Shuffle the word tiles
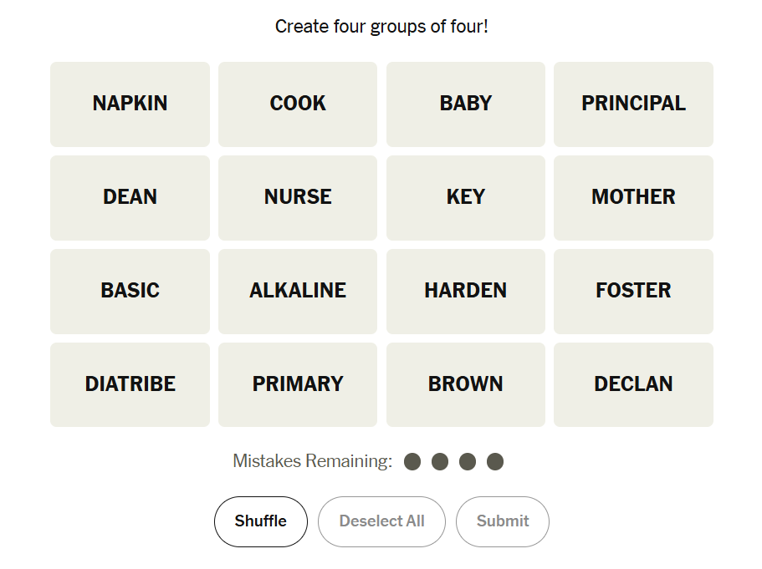The height and width of the screenshot is (569, 762). pyautogui.click(x=261, y=521)
